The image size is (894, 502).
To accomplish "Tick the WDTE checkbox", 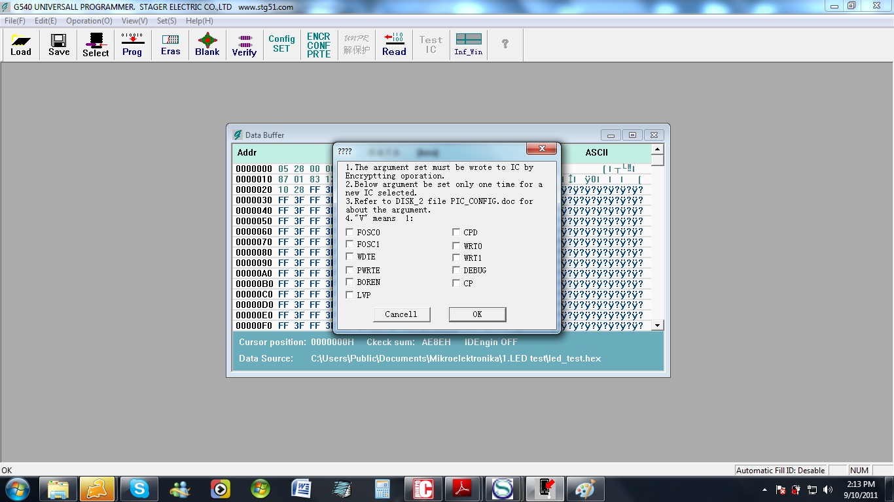I will tap(349, 256).
